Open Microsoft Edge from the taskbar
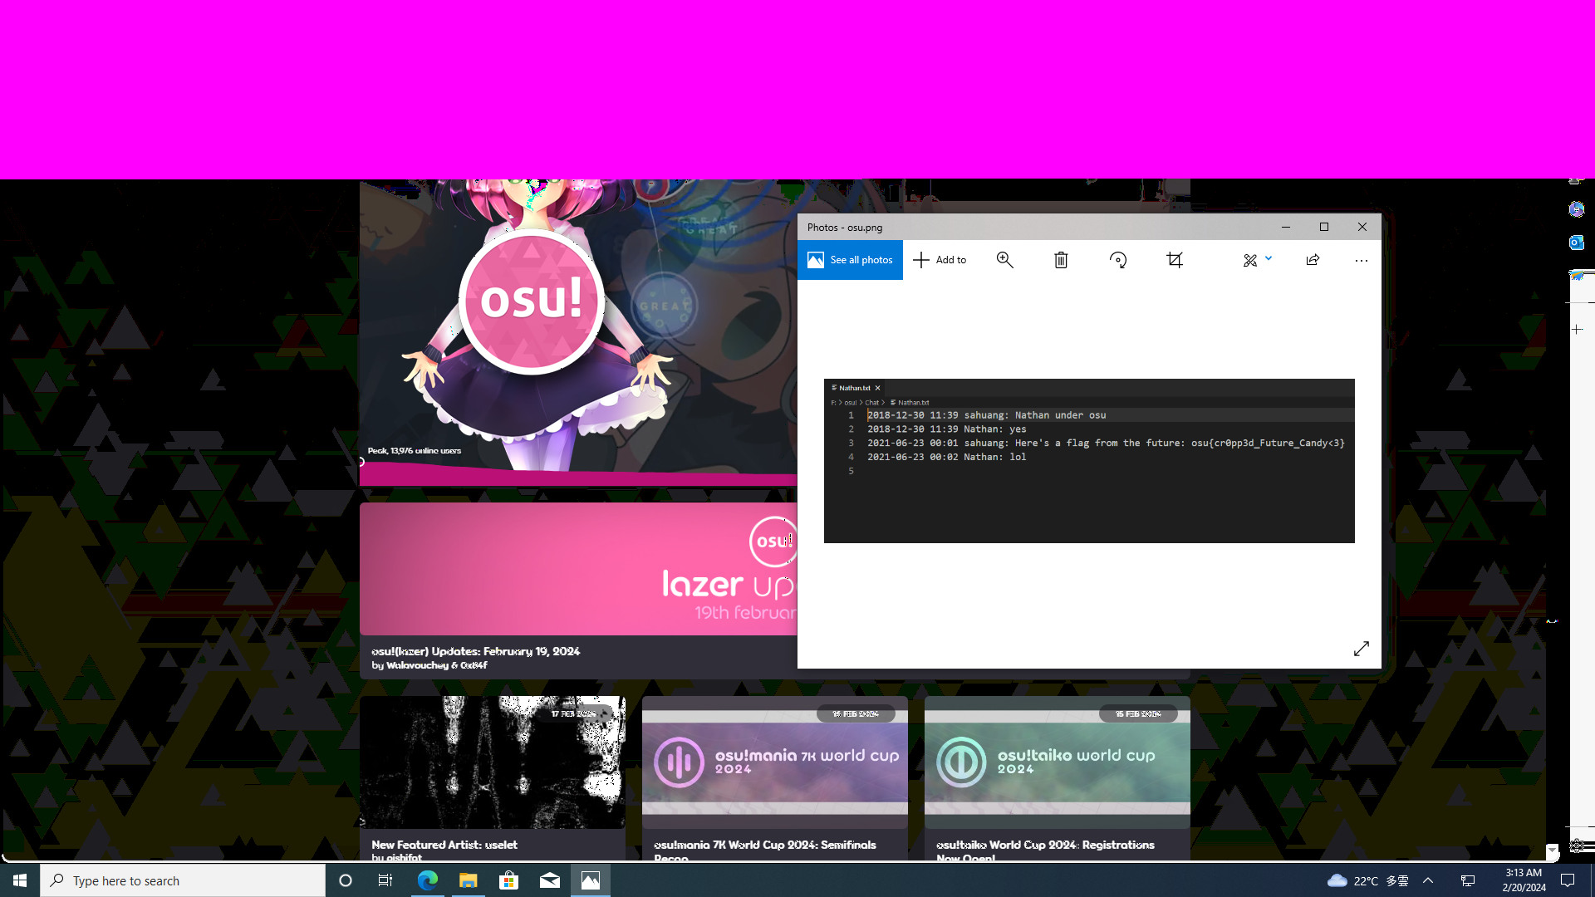1595x897 pixels. click(427, 880)
